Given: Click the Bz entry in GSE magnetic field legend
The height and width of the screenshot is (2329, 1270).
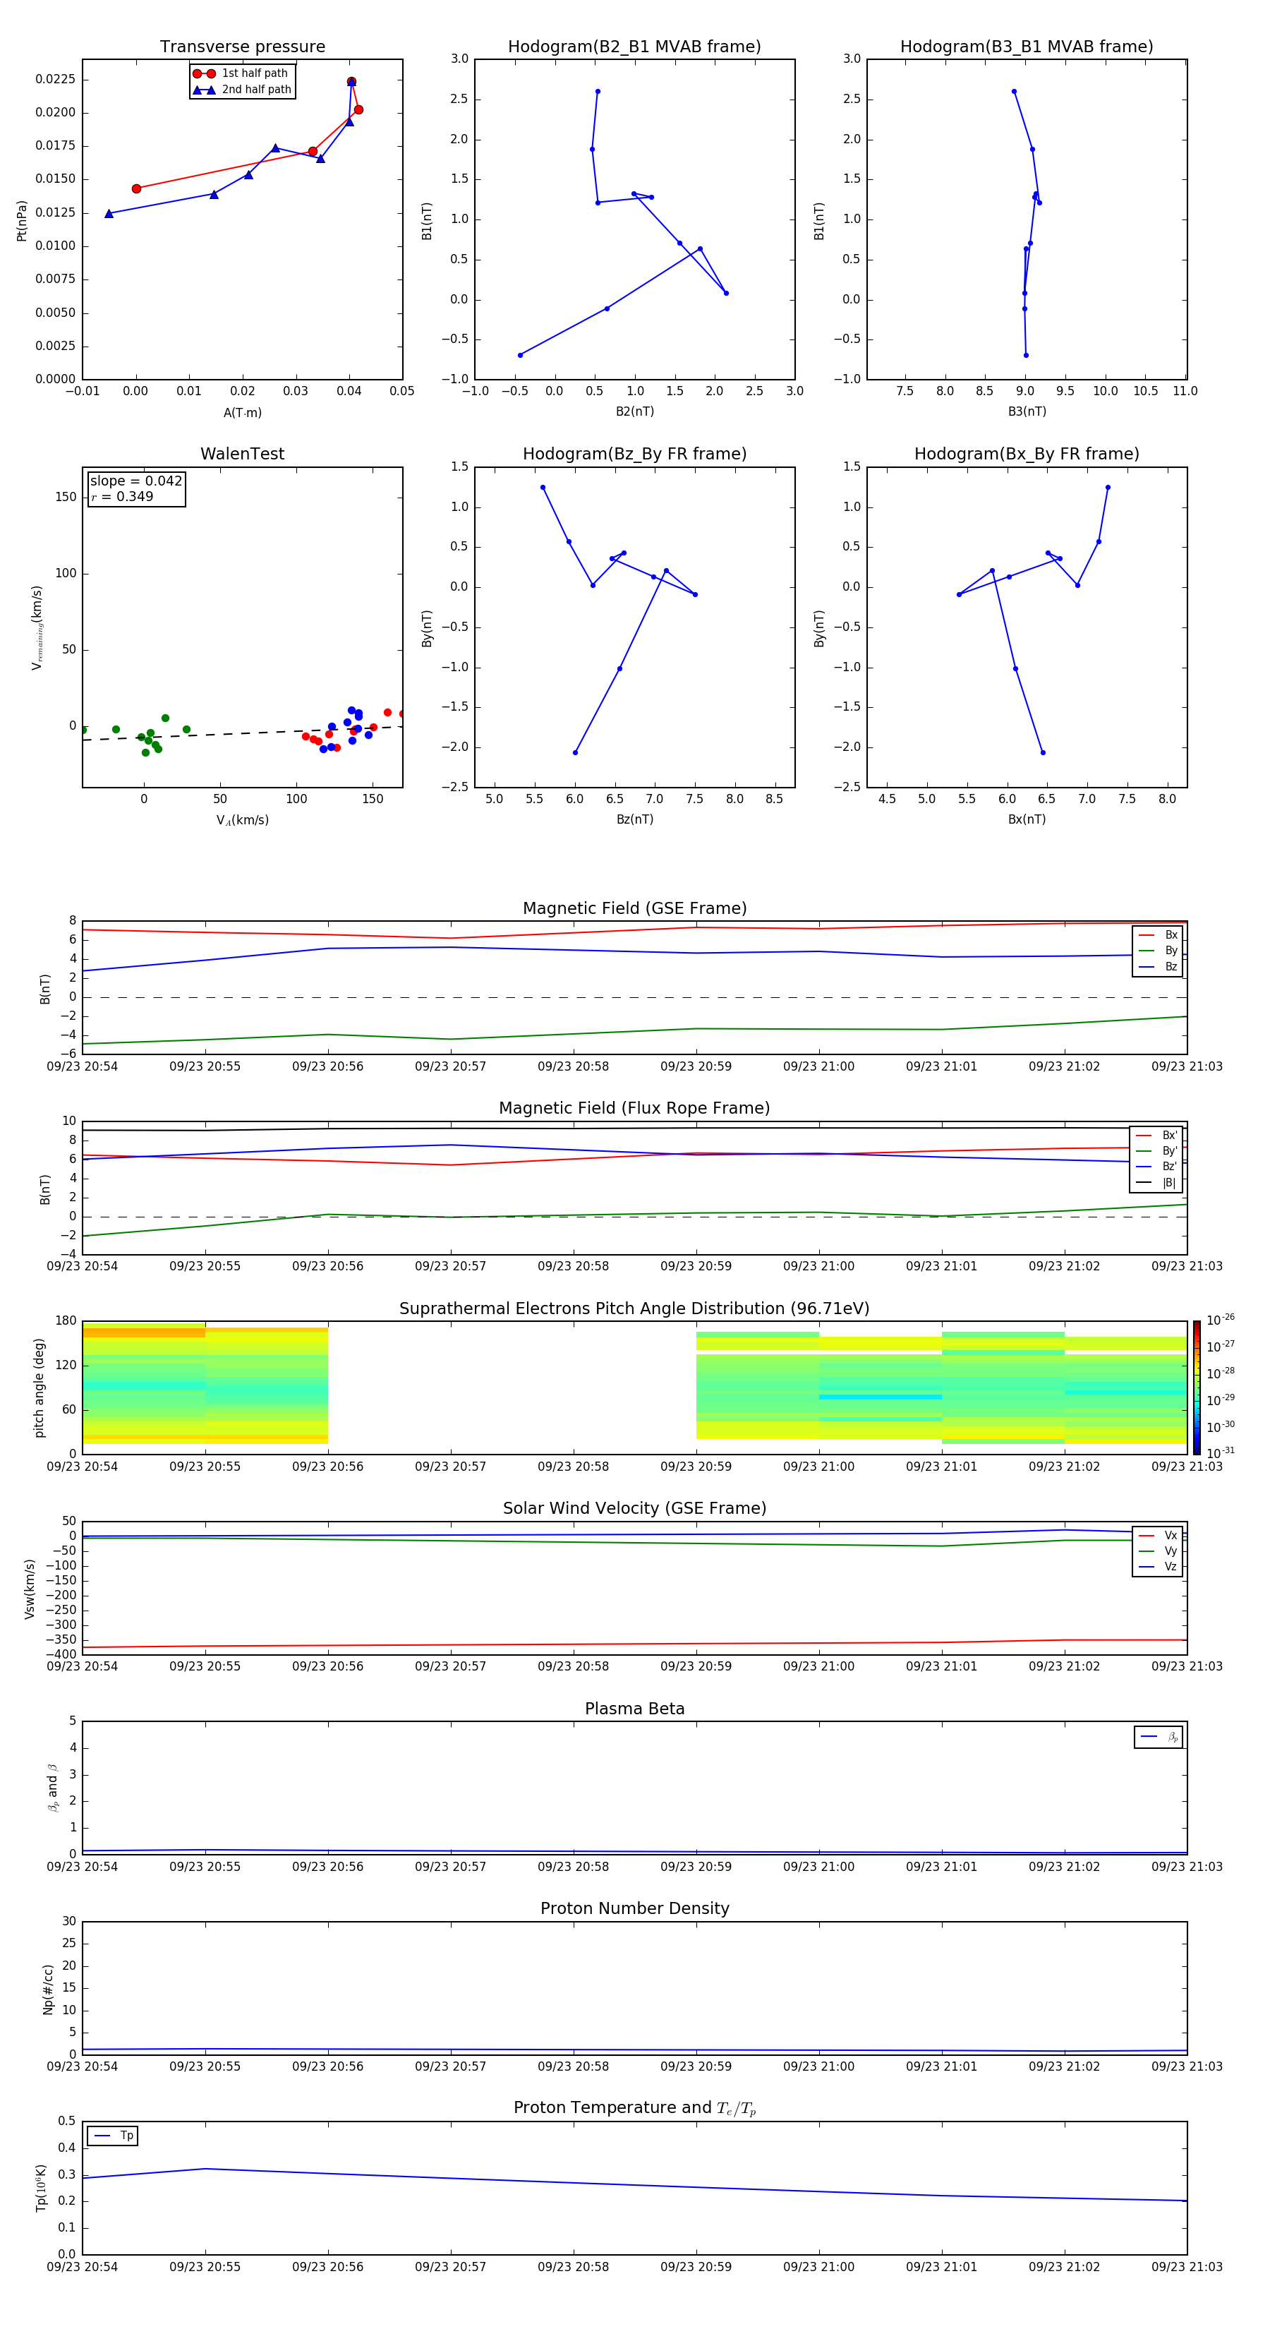Looking at the screenshot, I should pyautogui.click(x=1158, y=966).
